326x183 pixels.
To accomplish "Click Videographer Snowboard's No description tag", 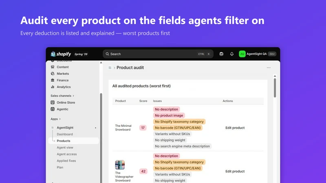I will pyautogui.click(x=166, y=156).
